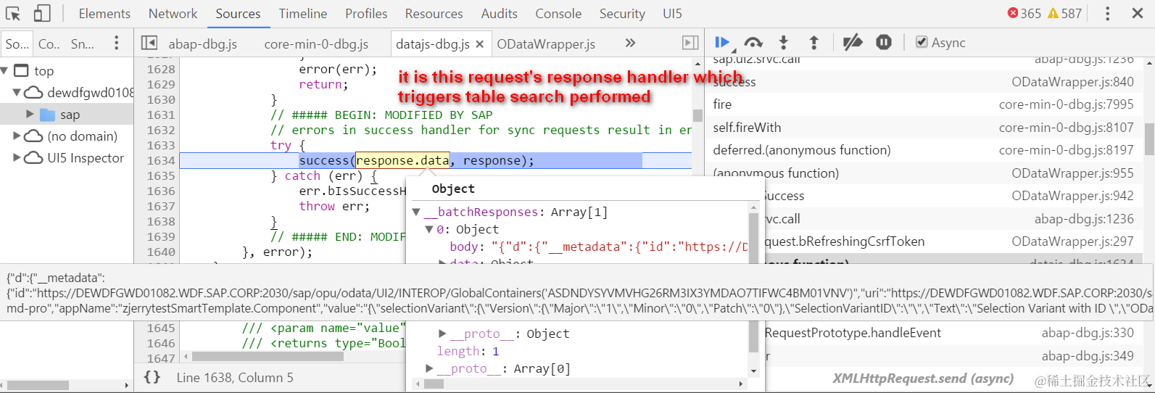The image size is (1155, 393).
Task: Open ODataWrapper.js file tab
Action: (546, 44)
